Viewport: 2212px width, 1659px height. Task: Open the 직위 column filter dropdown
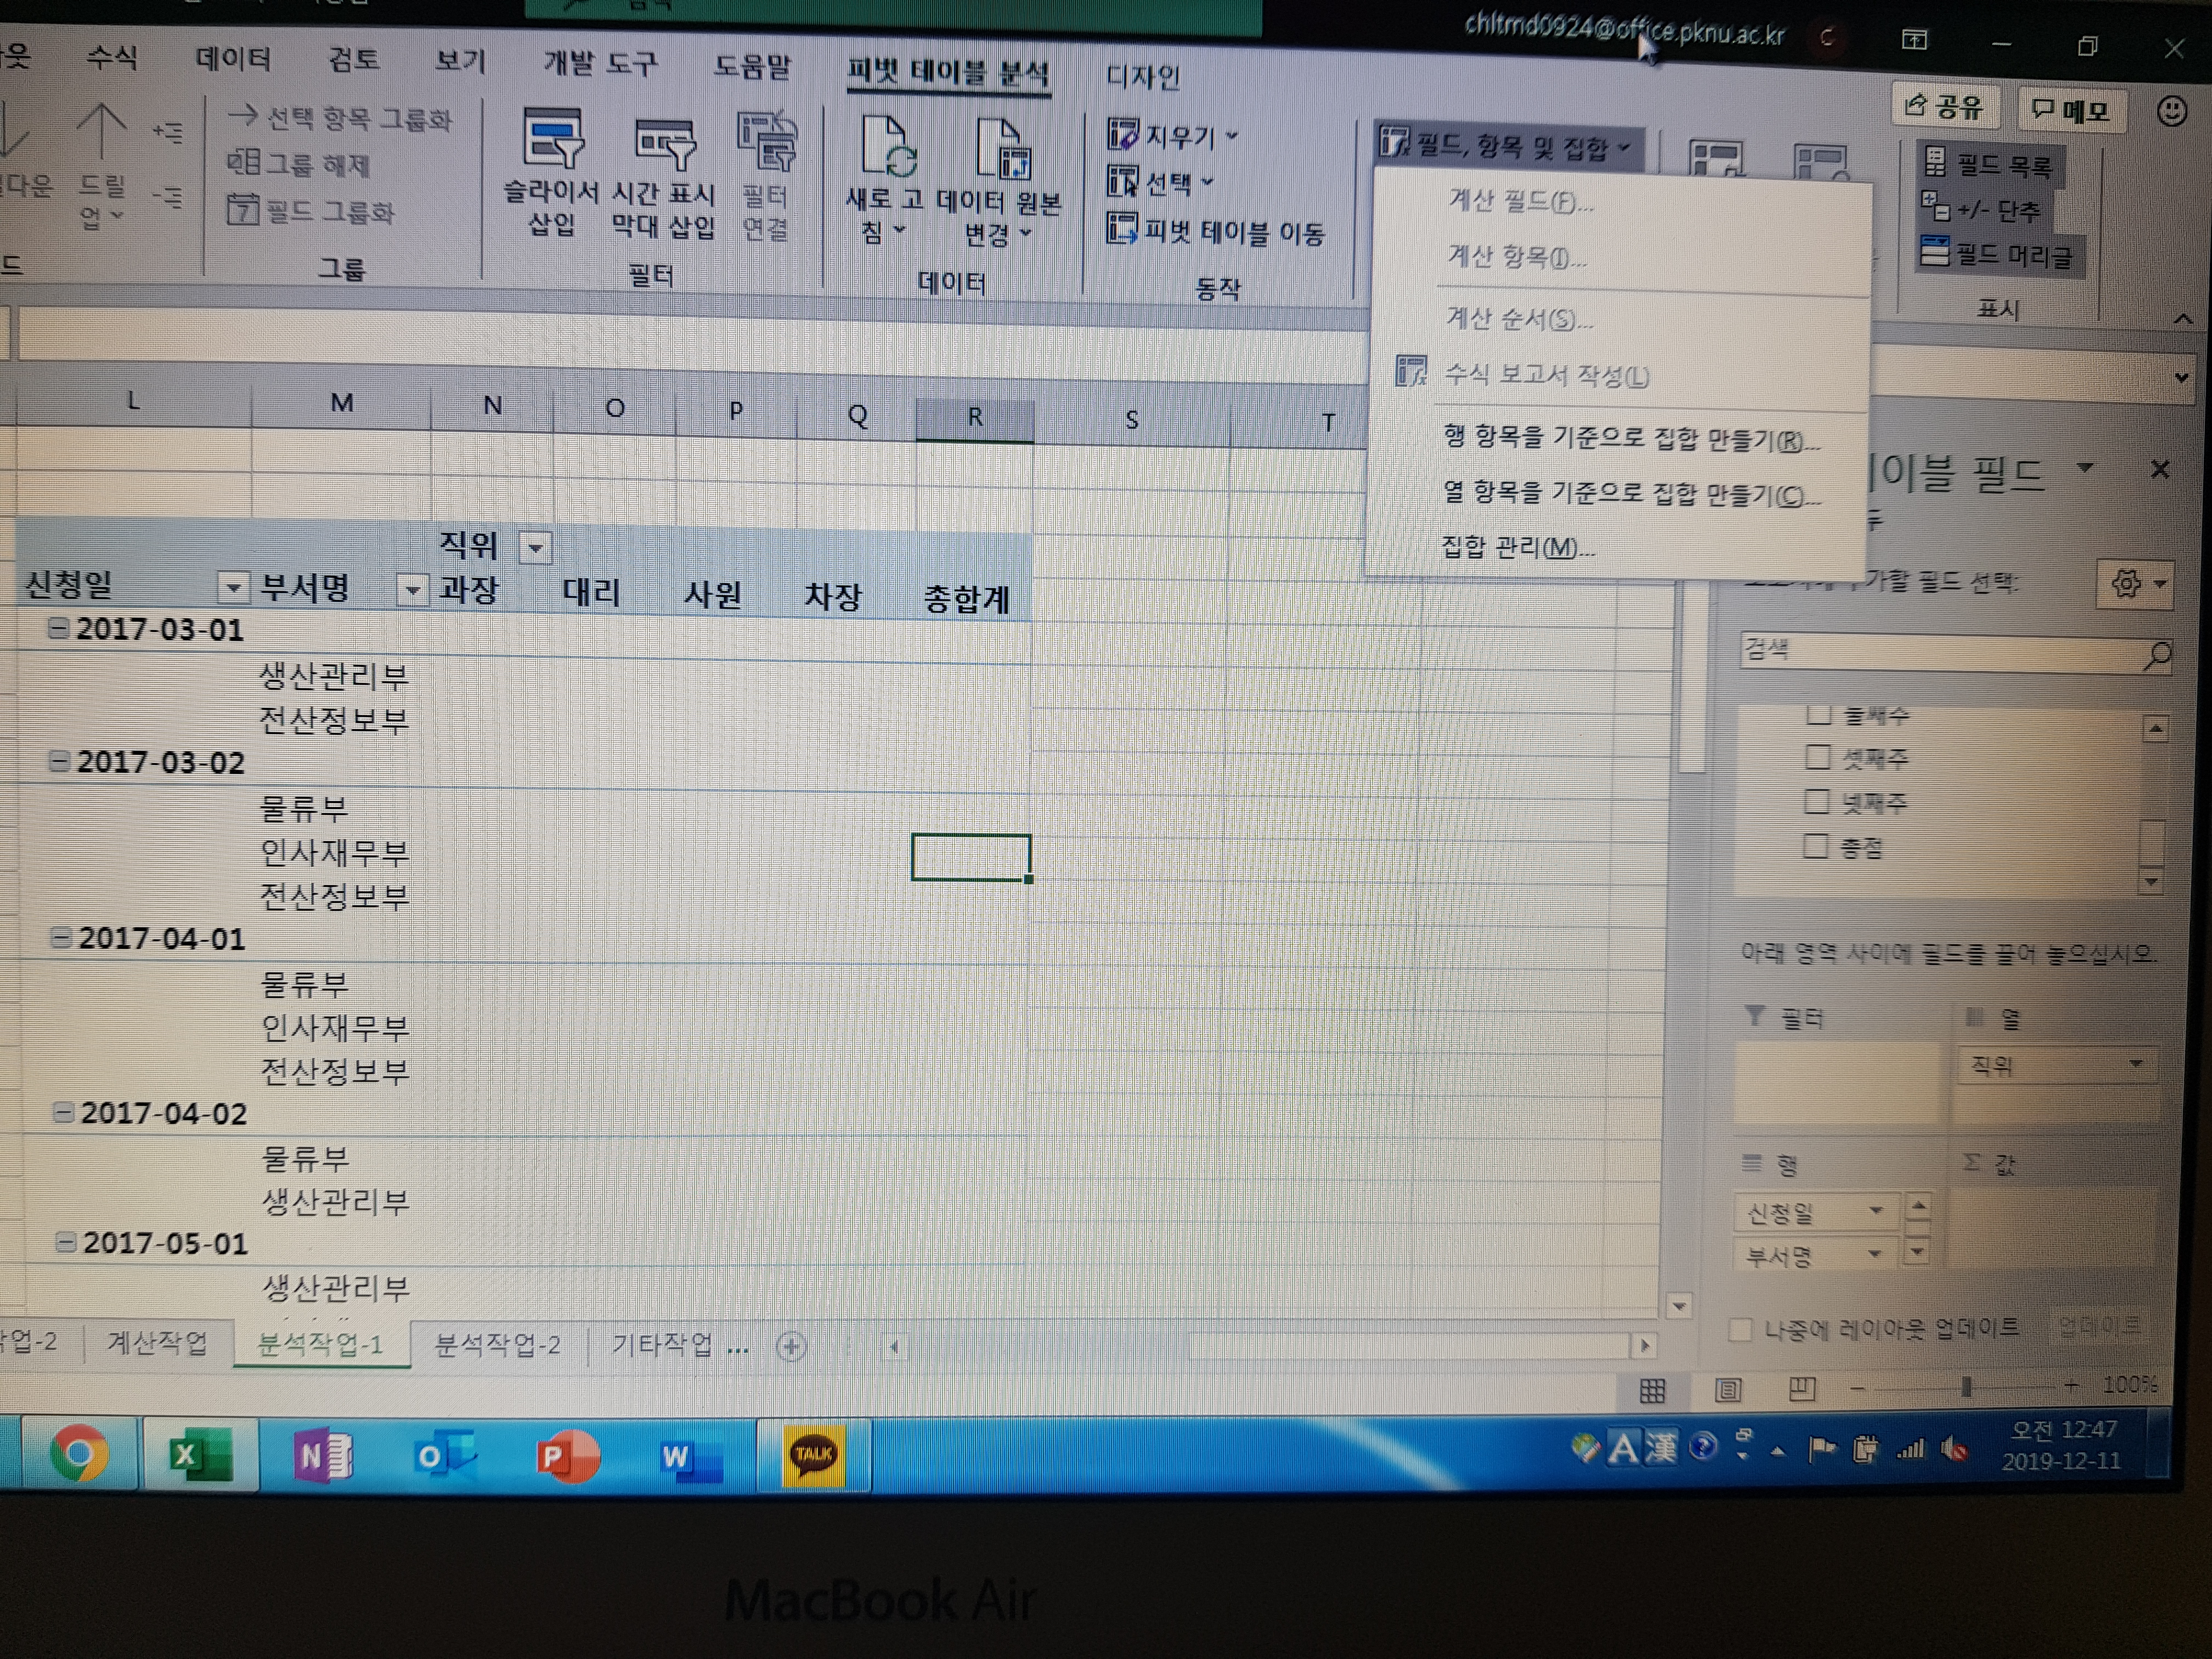click(535, 548)
